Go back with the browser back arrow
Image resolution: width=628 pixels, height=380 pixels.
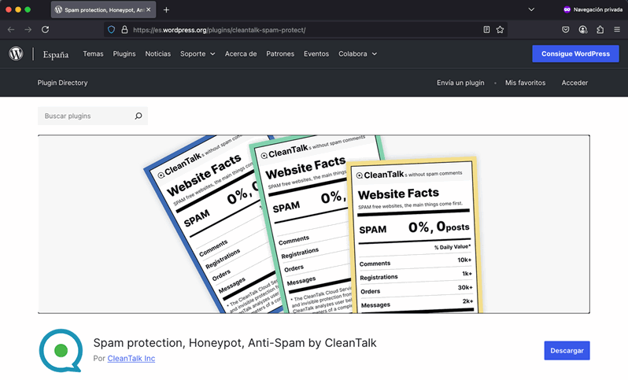pyautogui.click(x=11, y=30)
